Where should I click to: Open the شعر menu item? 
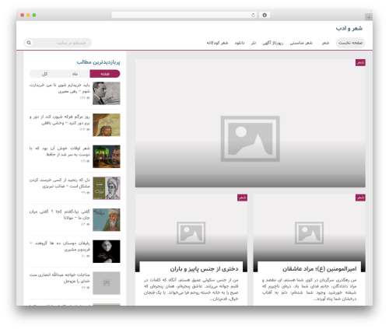tap(325, 43)
